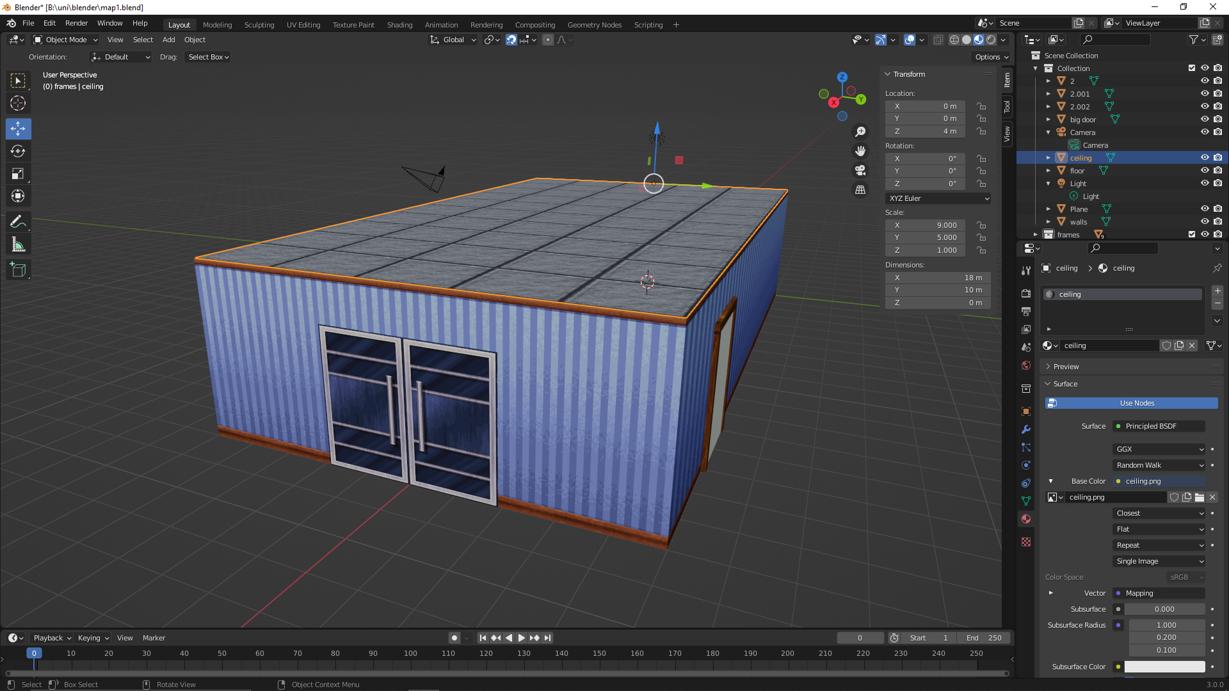The width and height of the screenshot is (1229, 691).
Task: Play the animation forward
Action: coord(521,638)
